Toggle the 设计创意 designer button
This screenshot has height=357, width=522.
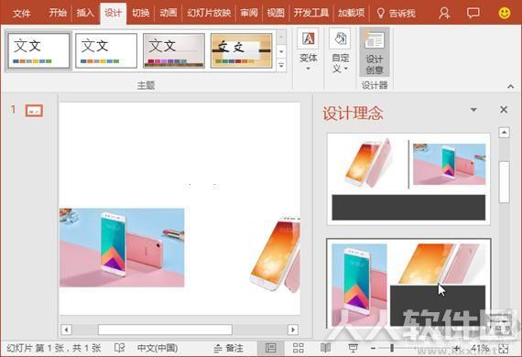coord(375,51)
